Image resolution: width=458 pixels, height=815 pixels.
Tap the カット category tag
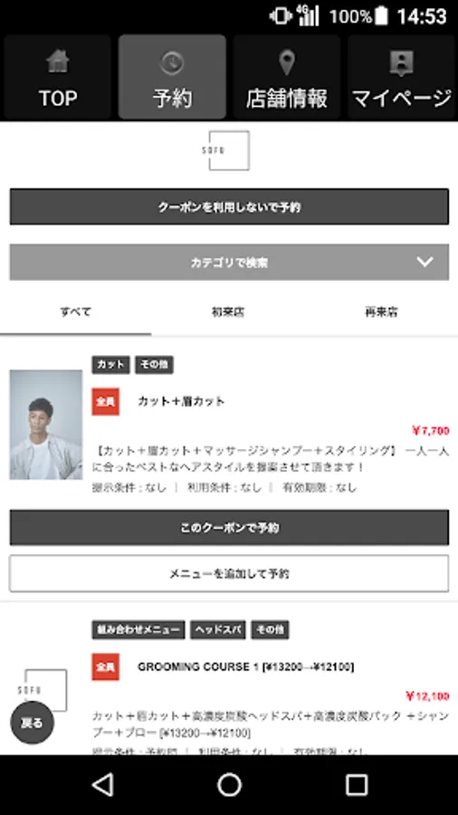(110, 365)
